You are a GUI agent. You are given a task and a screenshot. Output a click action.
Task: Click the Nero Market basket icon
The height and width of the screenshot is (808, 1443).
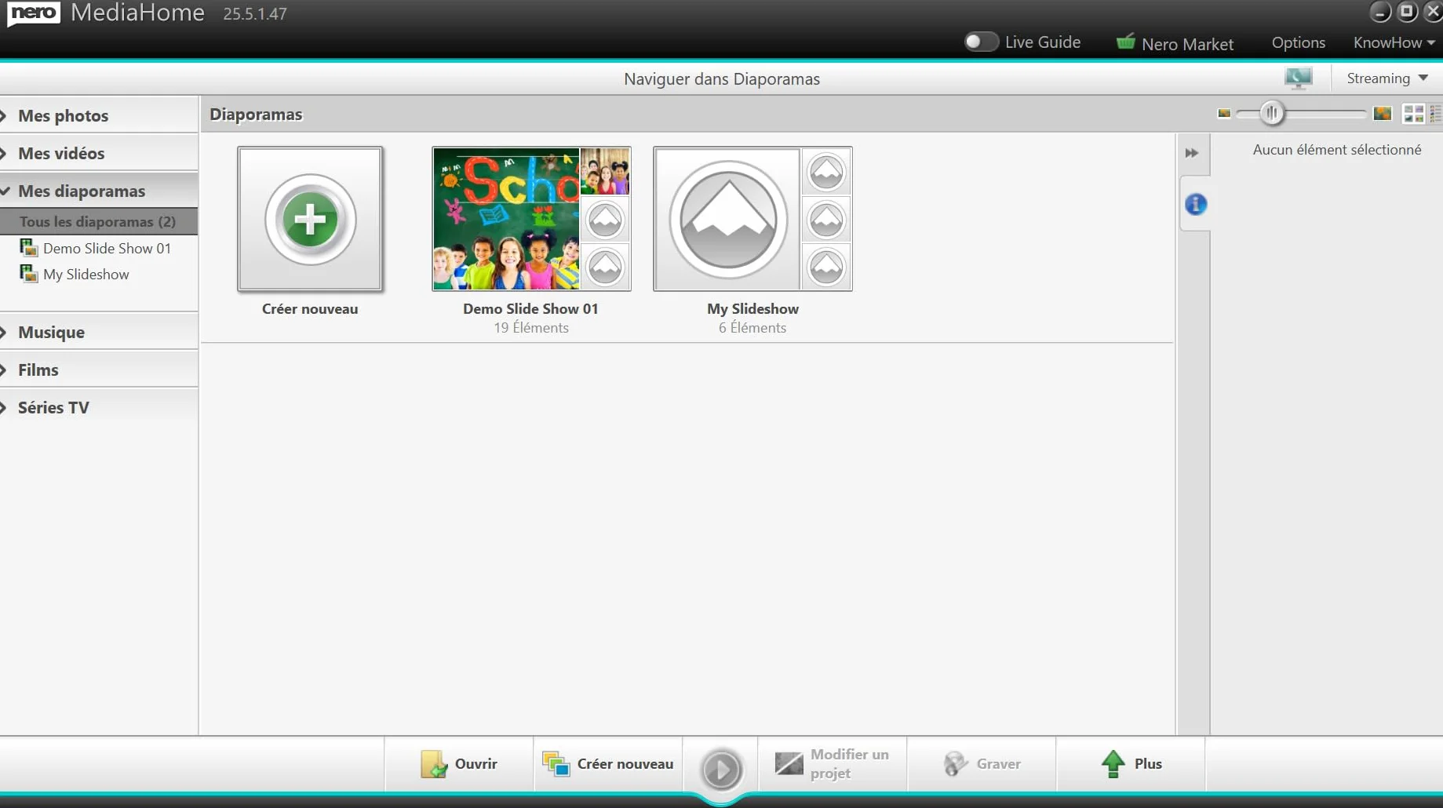(x=1125, y=42)
